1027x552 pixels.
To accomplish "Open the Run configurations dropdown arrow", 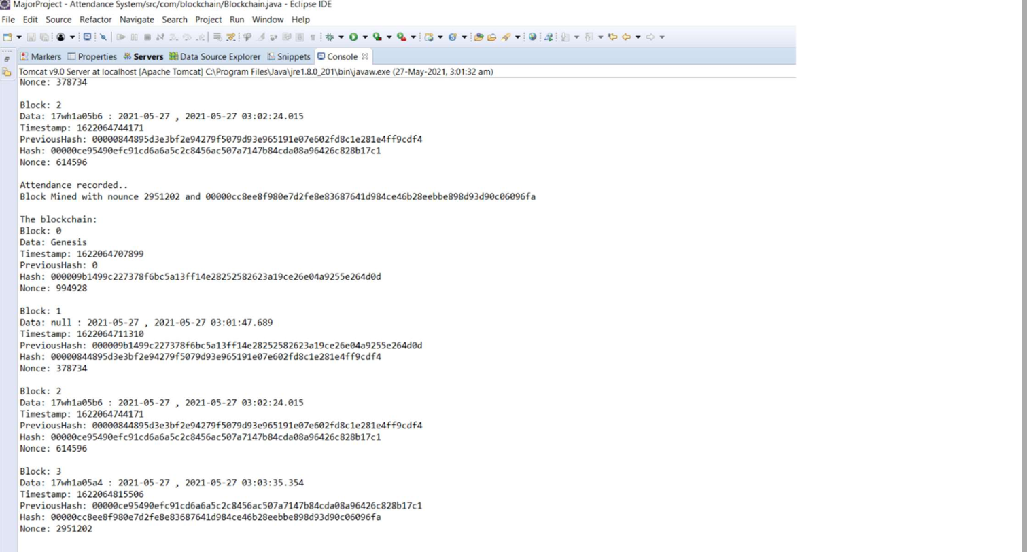I will [x=365, y=37].
